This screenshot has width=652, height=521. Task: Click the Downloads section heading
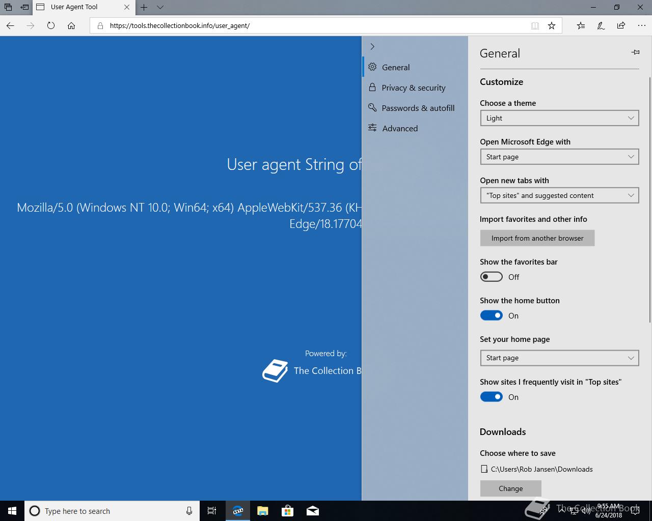point(503,432)
